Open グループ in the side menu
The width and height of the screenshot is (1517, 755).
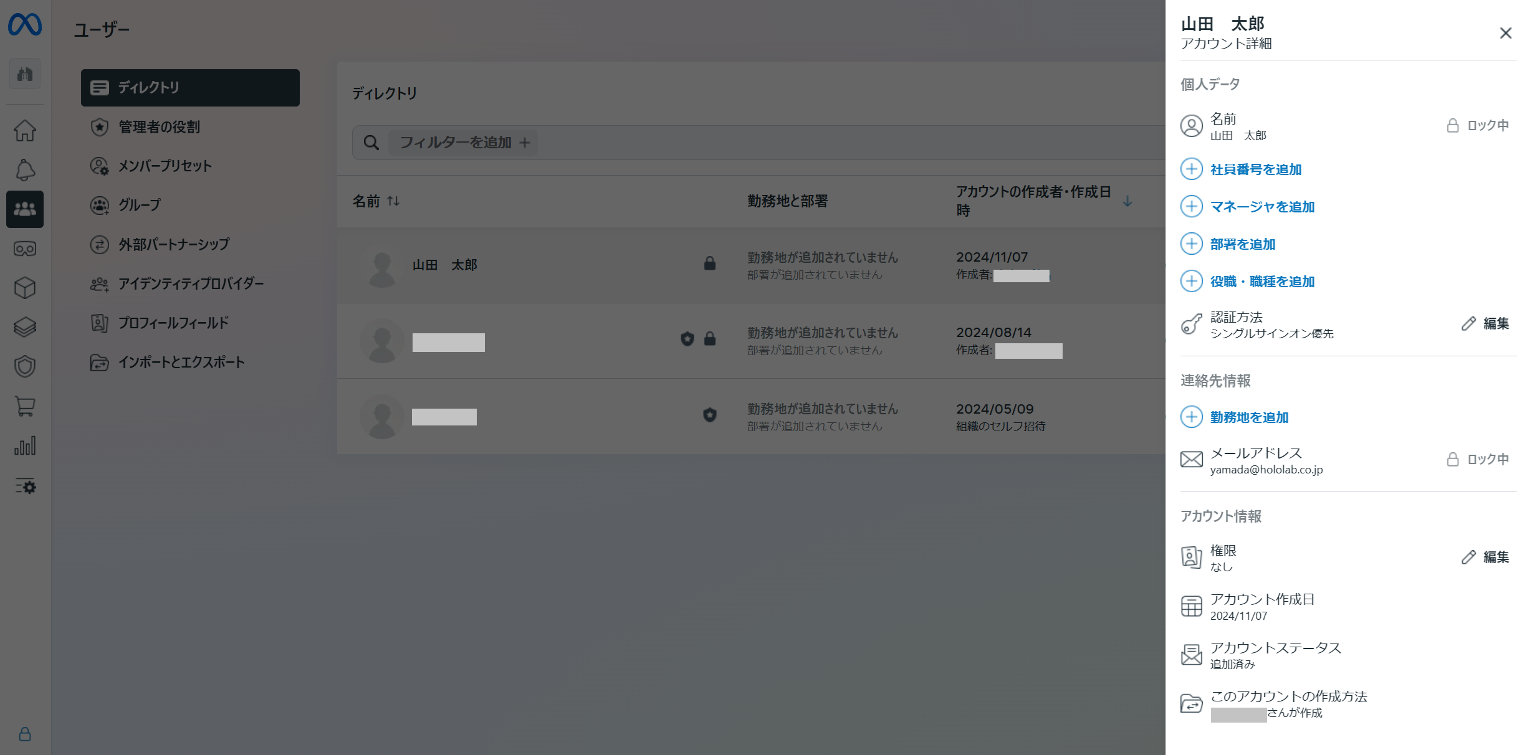pos(140,205)
